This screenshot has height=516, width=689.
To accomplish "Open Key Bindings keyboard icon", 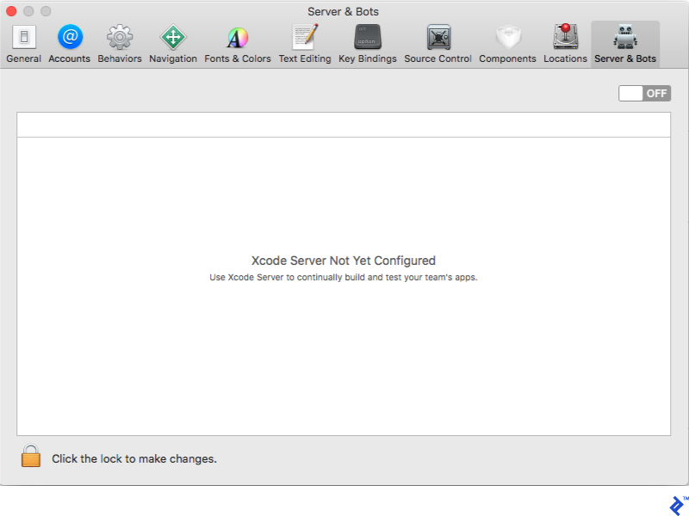I will (x=368, y=38).
